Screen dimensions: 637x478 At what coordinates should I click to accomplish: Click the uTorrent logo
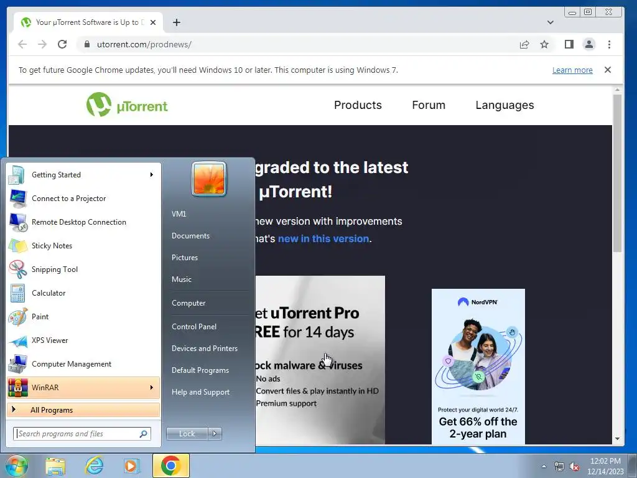pyautogui.click(x=127, y=105)
